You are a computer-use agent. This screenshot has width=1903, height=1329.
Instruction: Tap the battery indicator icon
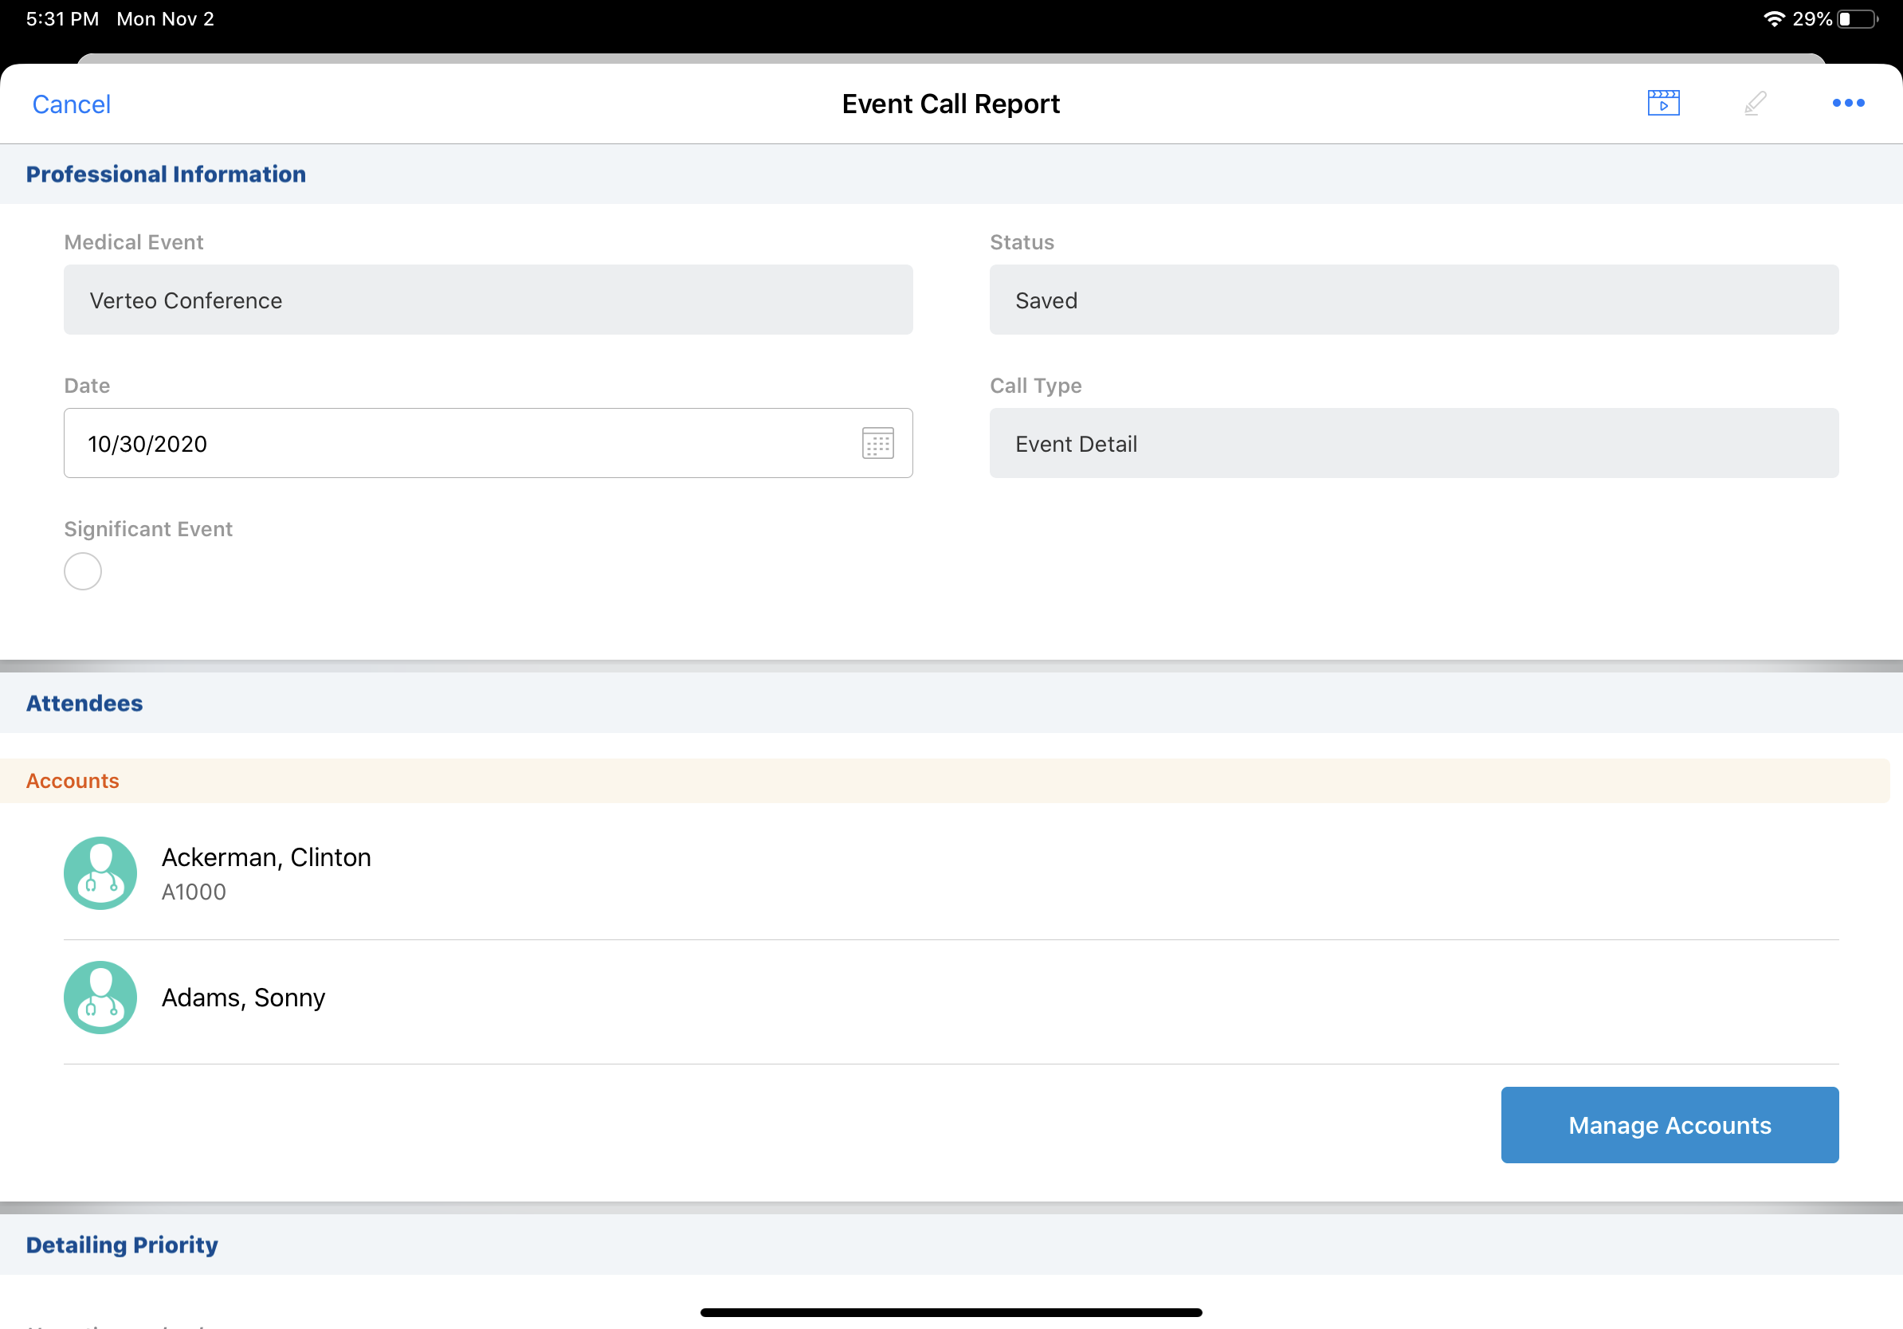point(1857,19)
